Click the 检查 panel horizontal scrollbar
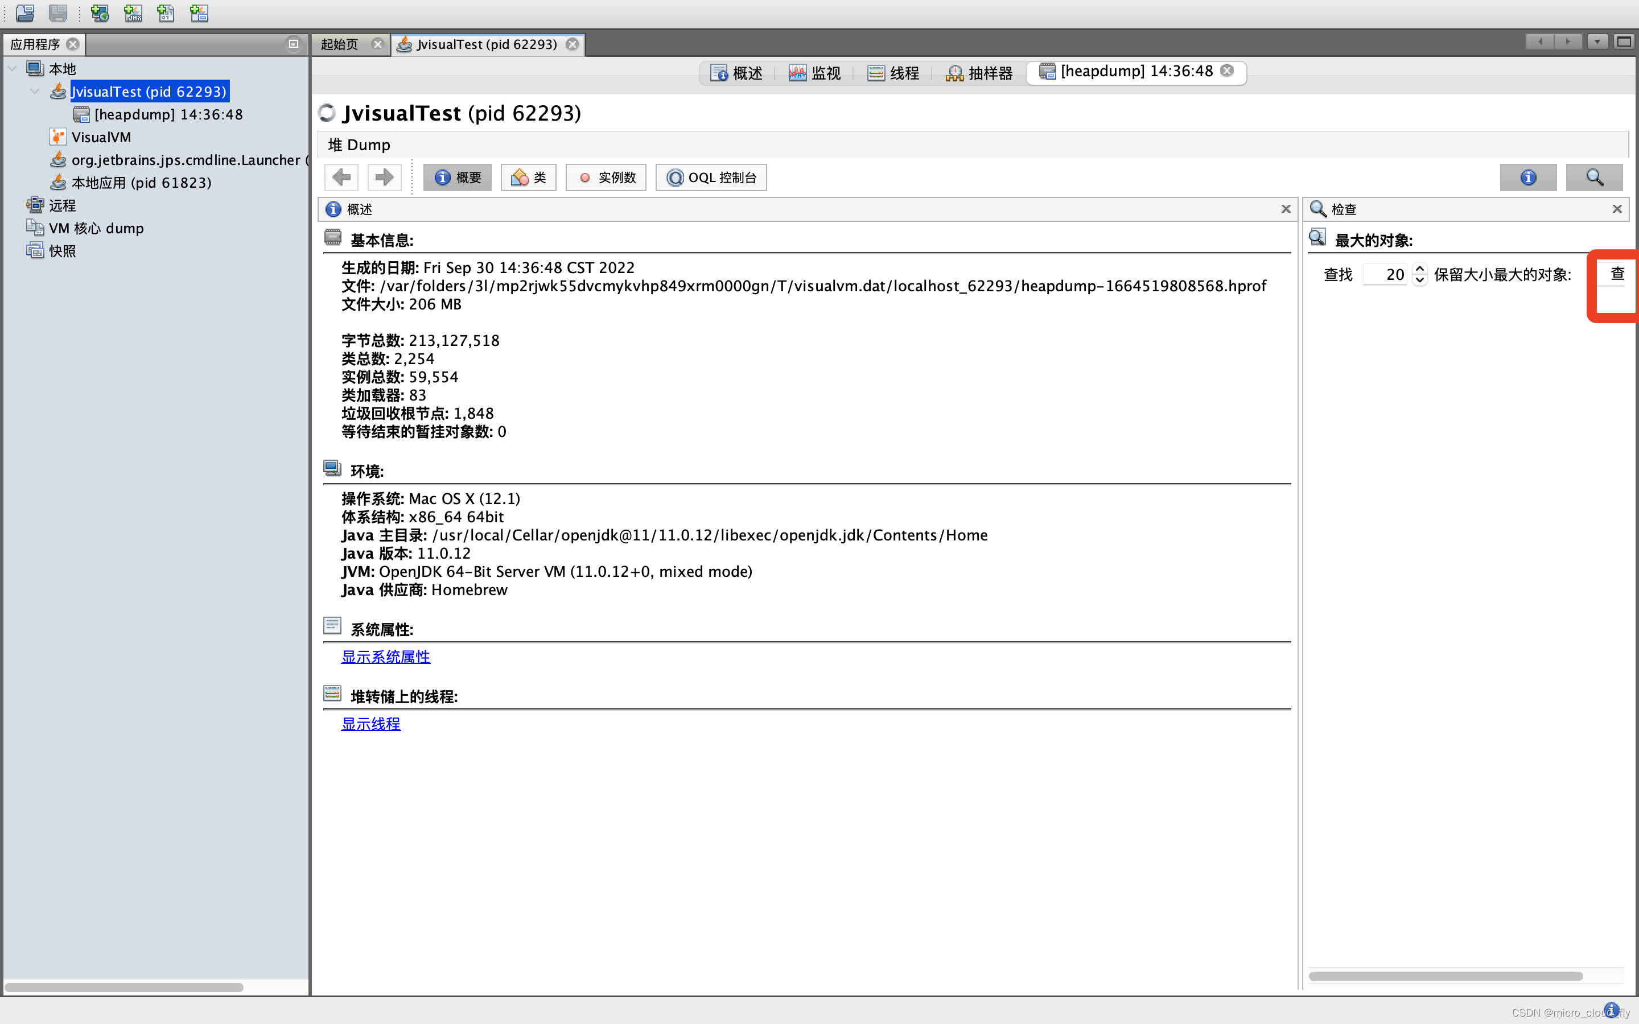Image resolution: width=1639 pixels, height=1024 pixels. [x=1446, y=976]
